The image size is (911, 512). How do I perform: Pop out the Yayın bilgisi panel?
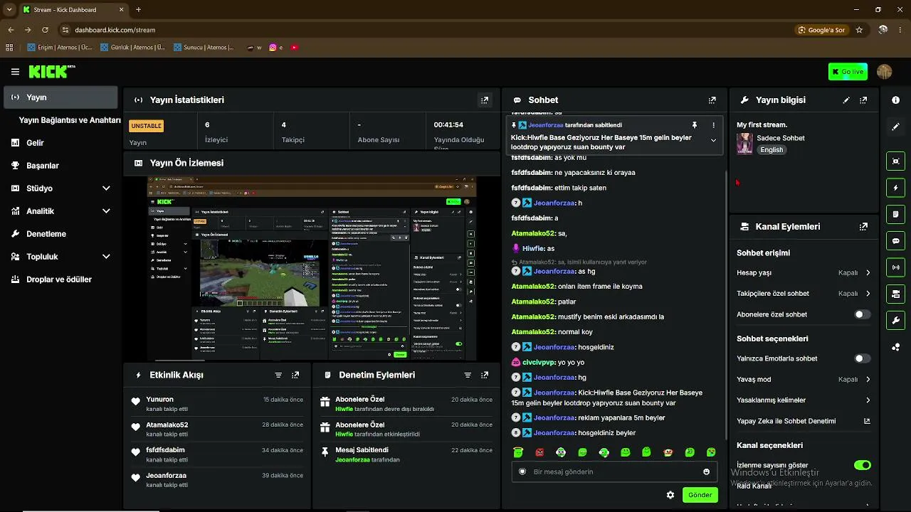click(863, 100)
